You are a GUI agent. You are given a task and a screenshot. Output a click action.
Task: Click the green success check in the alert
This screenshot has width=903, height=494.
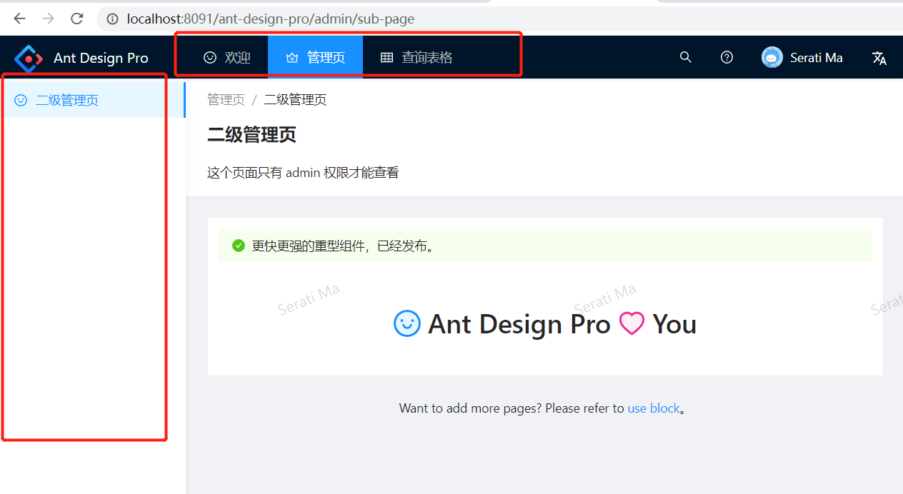pyautogui.click(x=238, y=245)
